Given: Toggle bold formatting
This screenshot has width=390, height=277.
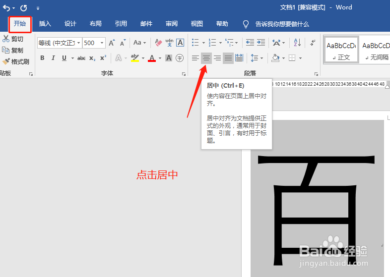Looking at the screenshot, I should pyautogui.click(x=42, y=58).
